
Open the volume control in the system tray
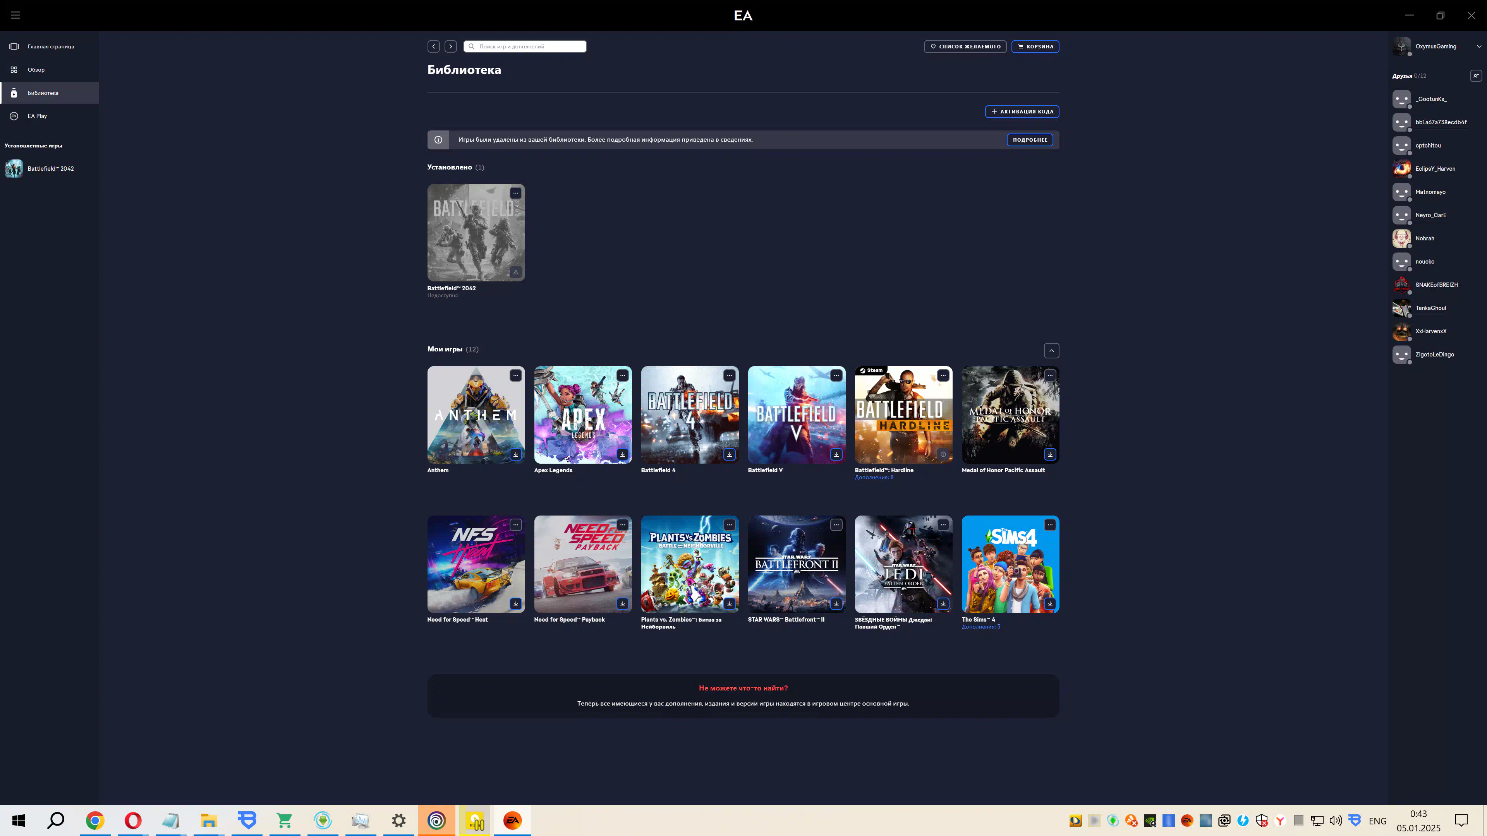point(1336,821)
